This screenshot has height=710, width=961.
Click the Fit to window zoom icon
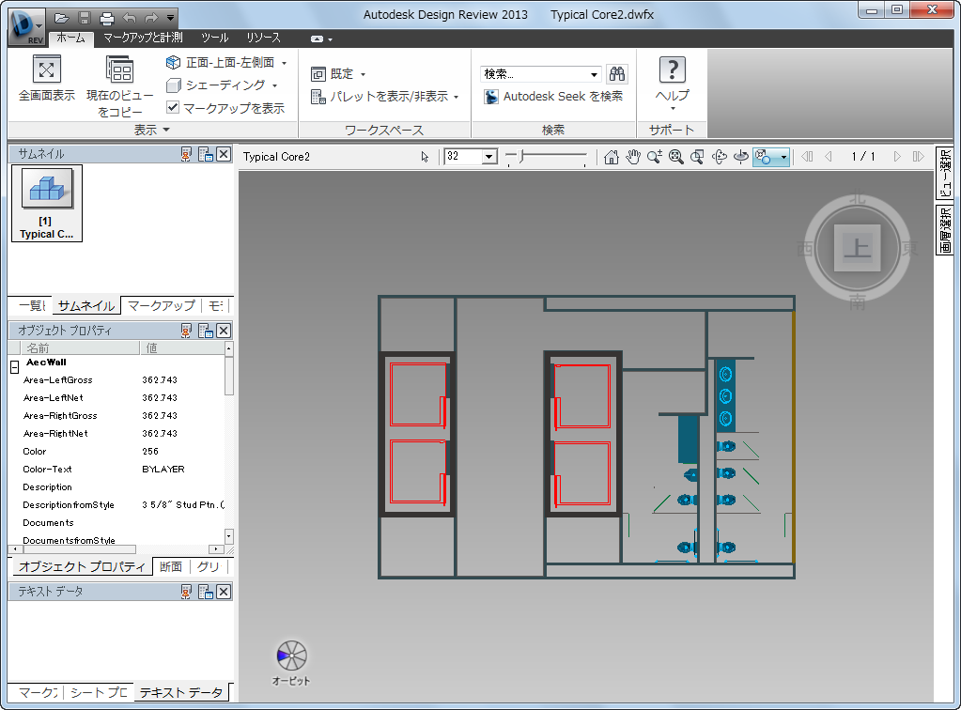[676, 157]
